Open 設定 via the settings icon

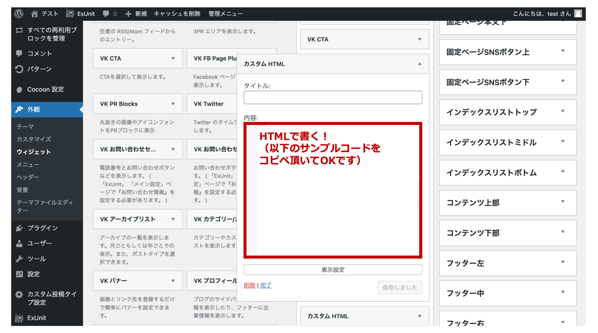coord(19,274)
